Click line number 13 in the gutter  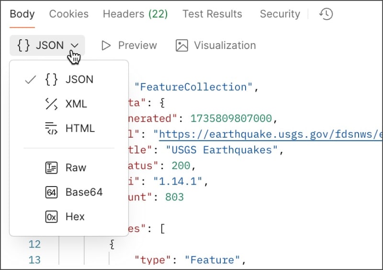coord(34,260)
